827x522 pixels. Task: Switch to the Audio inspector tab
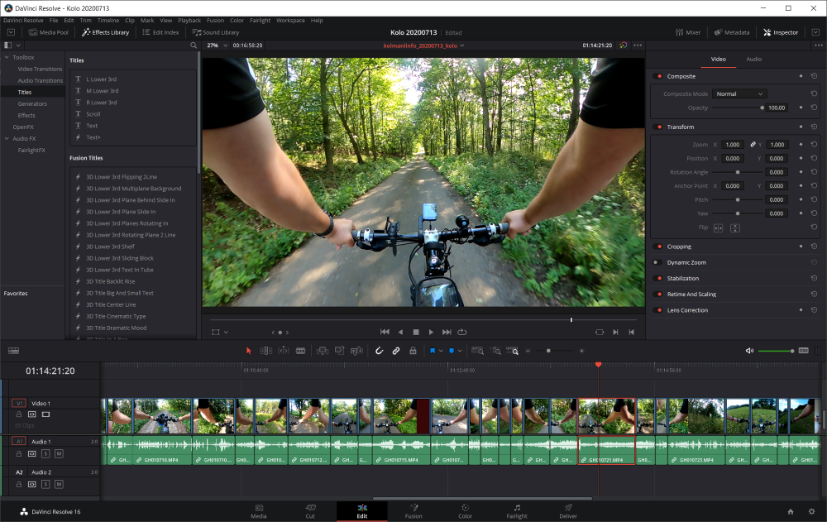753,60
